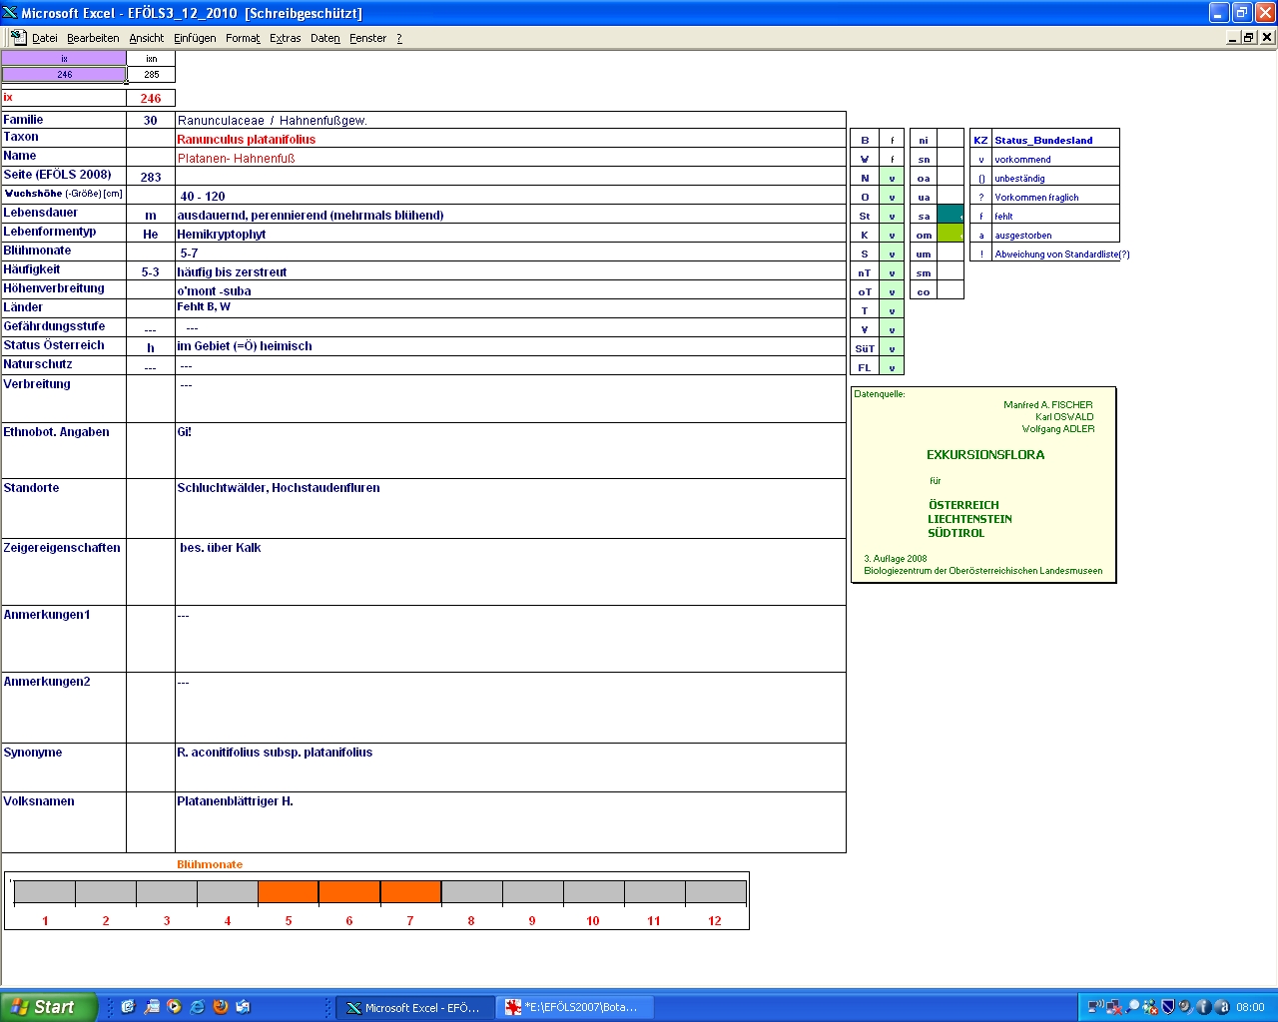Viewport: 1278px width, 1022px height.
Task: Click the orange Blühmonate chart title
Action: (210, 864)
